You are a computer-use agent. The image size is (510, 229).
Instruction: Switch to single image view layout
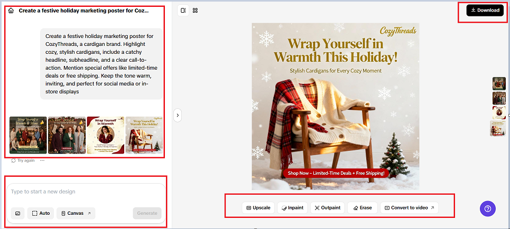pos(183,11)
